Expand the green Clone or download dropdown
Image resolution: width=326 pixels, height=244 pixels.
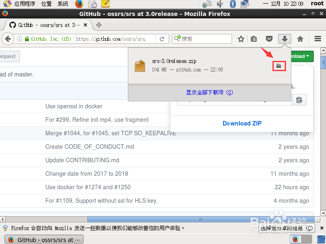click(301, 56)
